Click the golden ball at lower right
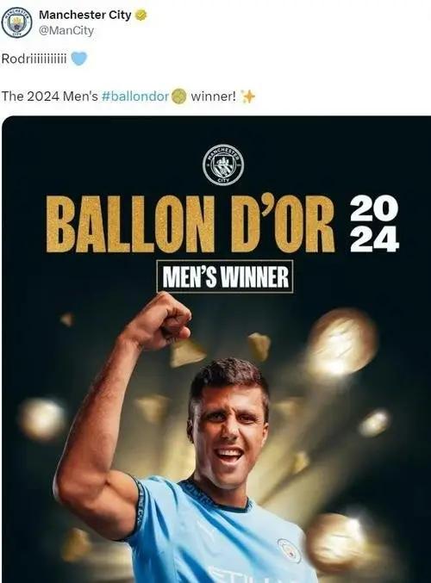Screen dimensions: 431x583 (x=337, y=543)
